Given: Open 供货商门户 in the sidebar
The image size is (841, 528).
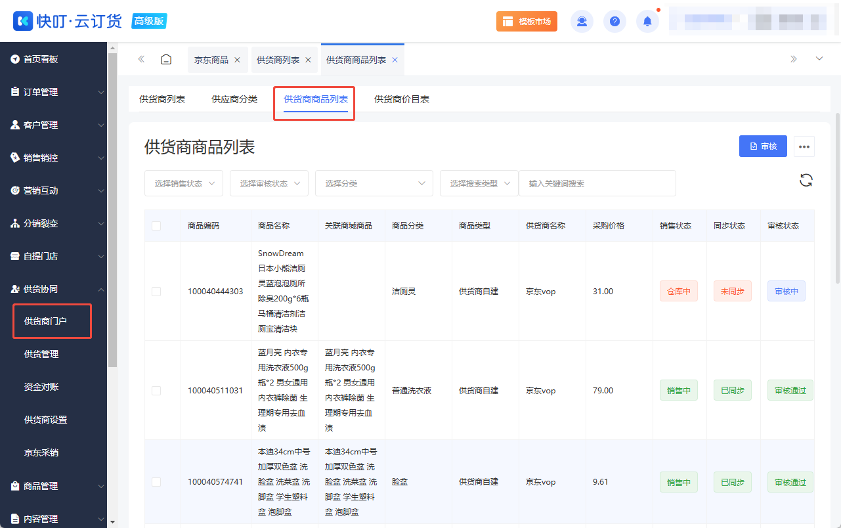Looking at the screenshot, I should point(46,321).
